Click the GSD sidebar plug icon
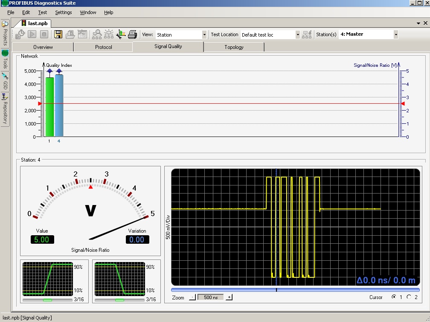The image size is (430, 322). click(5, 76)
